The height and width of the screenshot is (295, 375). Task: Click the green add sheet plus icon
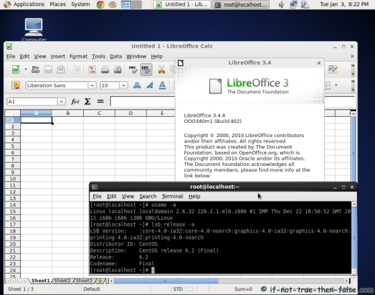coord(100,281)
